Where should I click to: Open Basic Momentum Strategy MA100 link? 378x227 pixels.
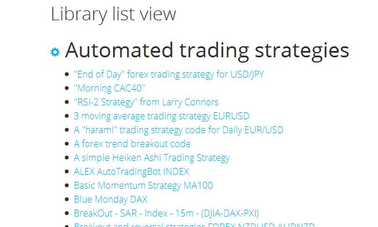[143, 186]
